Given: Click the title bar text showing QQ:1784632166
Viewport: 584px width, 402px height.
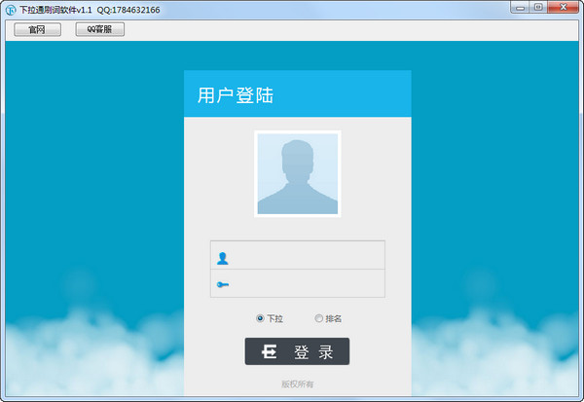Looking at the screenshot, I should pos(128,10).
